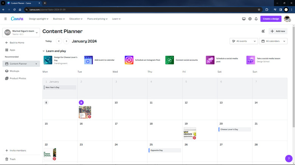Screen dimensions: 295x165
Task: Expand the Education menu
Action: (76, 19)
